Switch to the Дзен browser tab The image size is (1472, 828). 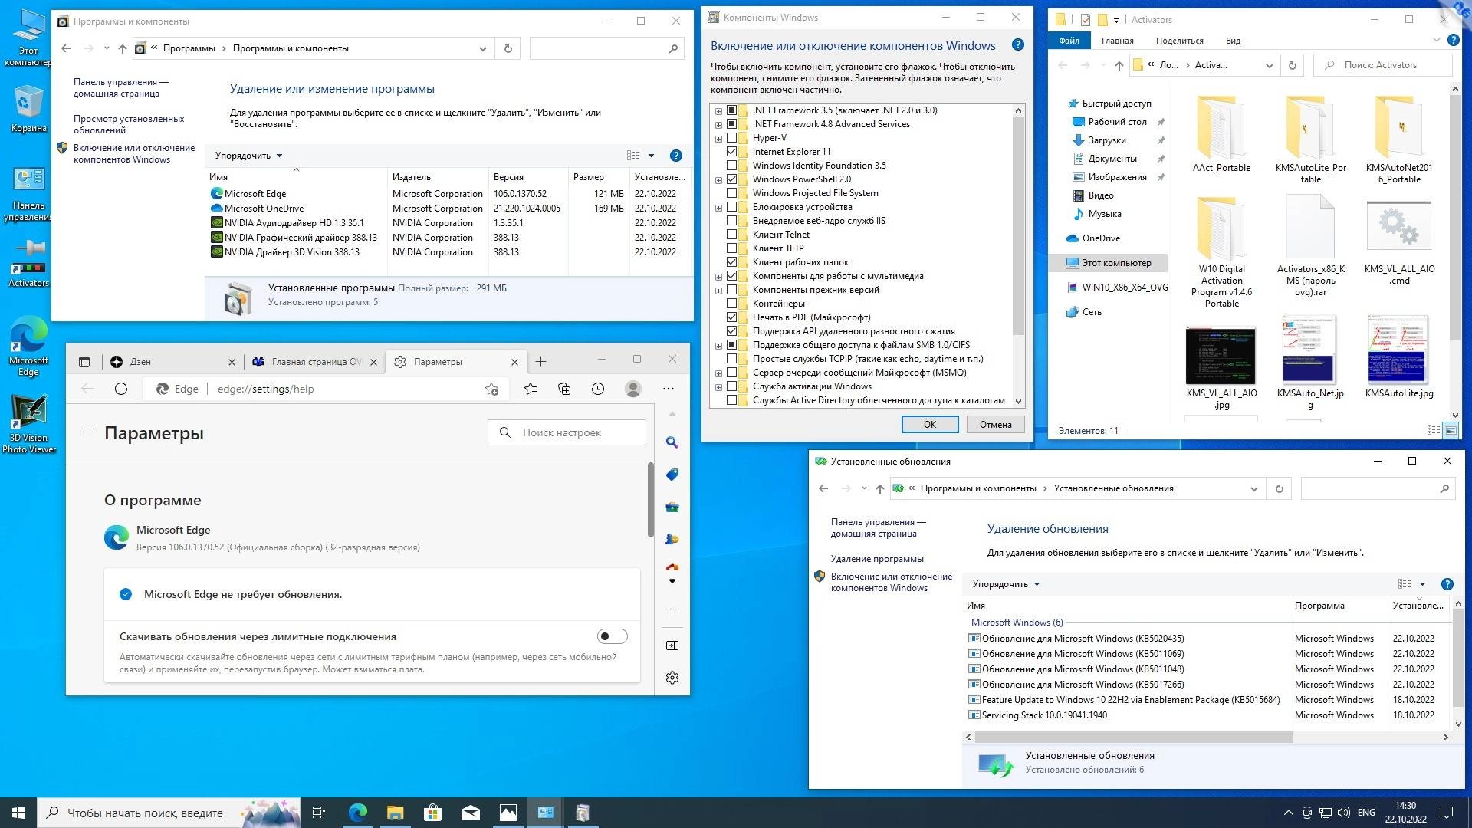click(142, 361)
